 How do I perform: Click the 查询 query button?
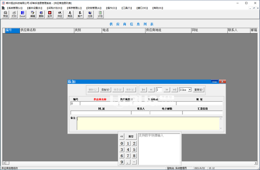tap(198, 90)
